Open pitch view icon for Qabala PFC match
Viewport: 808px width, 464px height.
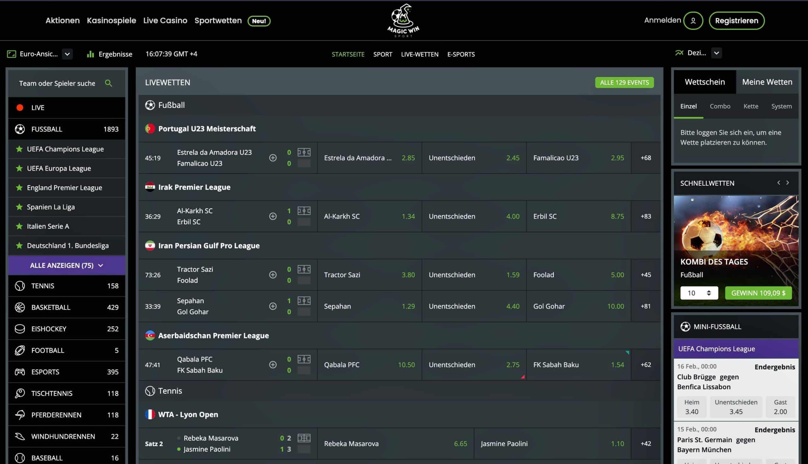pos(304,359)
